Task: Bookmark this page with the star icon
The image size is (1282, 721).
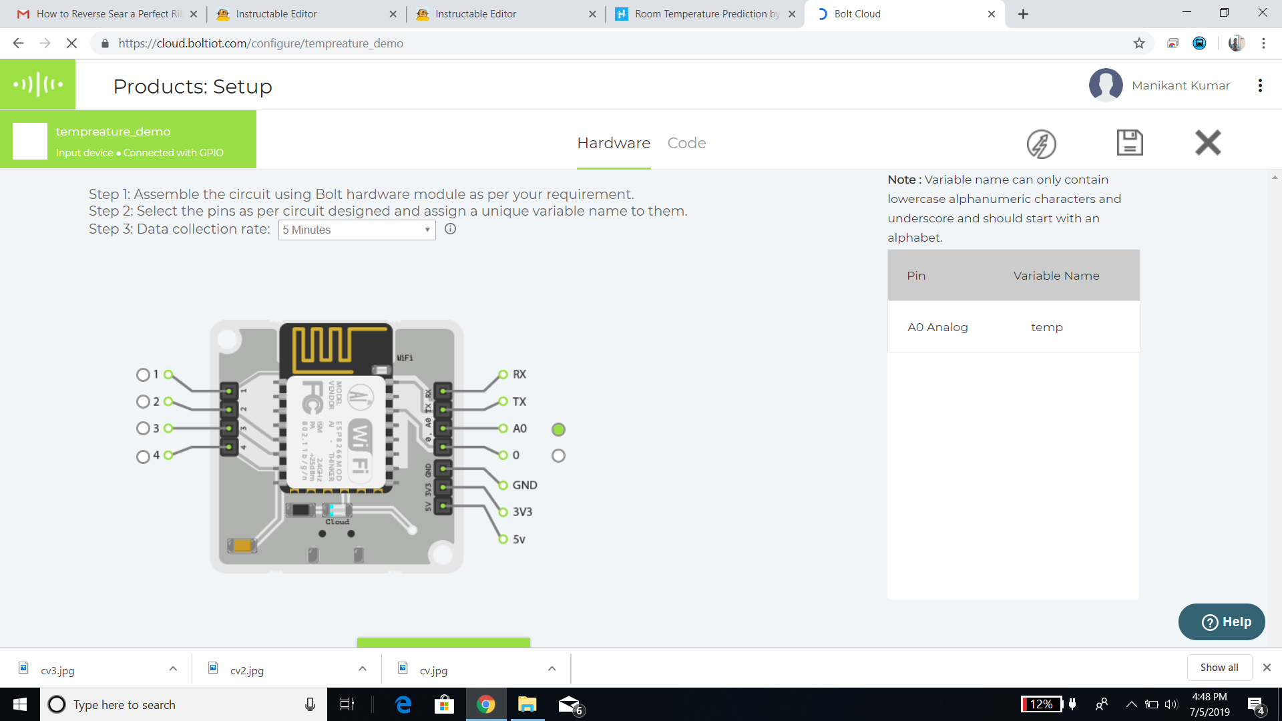Action: pos(1139,43)
